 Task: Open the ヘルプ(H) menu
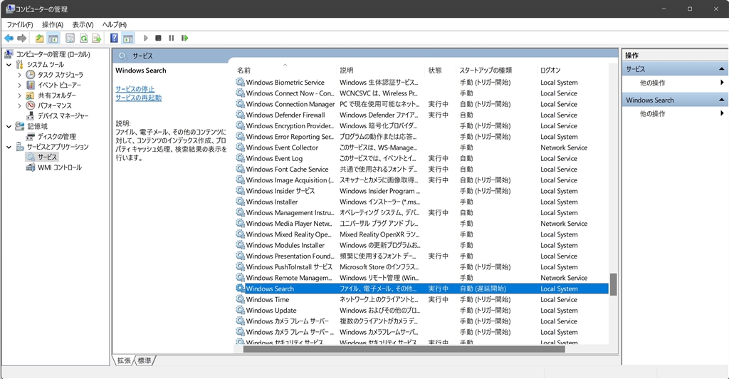click(115, 25)
